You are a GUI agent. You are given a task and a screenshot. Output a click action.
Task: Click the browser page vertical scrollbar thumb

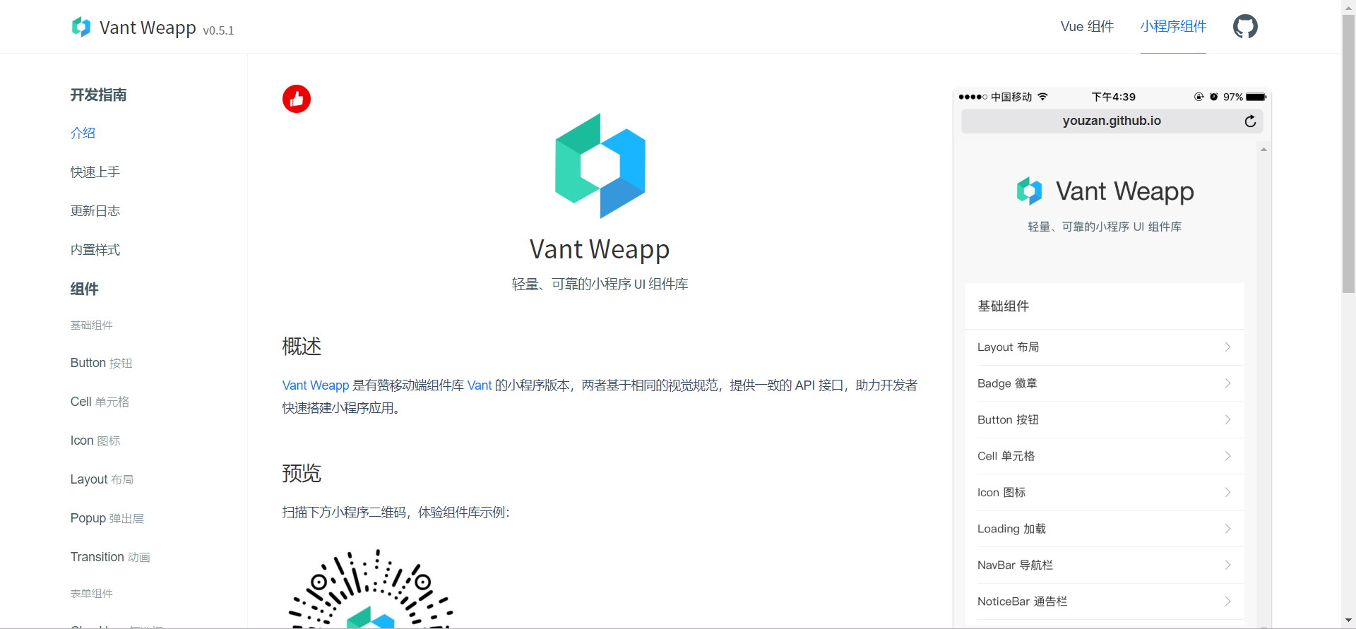(x=1348, y=154)
